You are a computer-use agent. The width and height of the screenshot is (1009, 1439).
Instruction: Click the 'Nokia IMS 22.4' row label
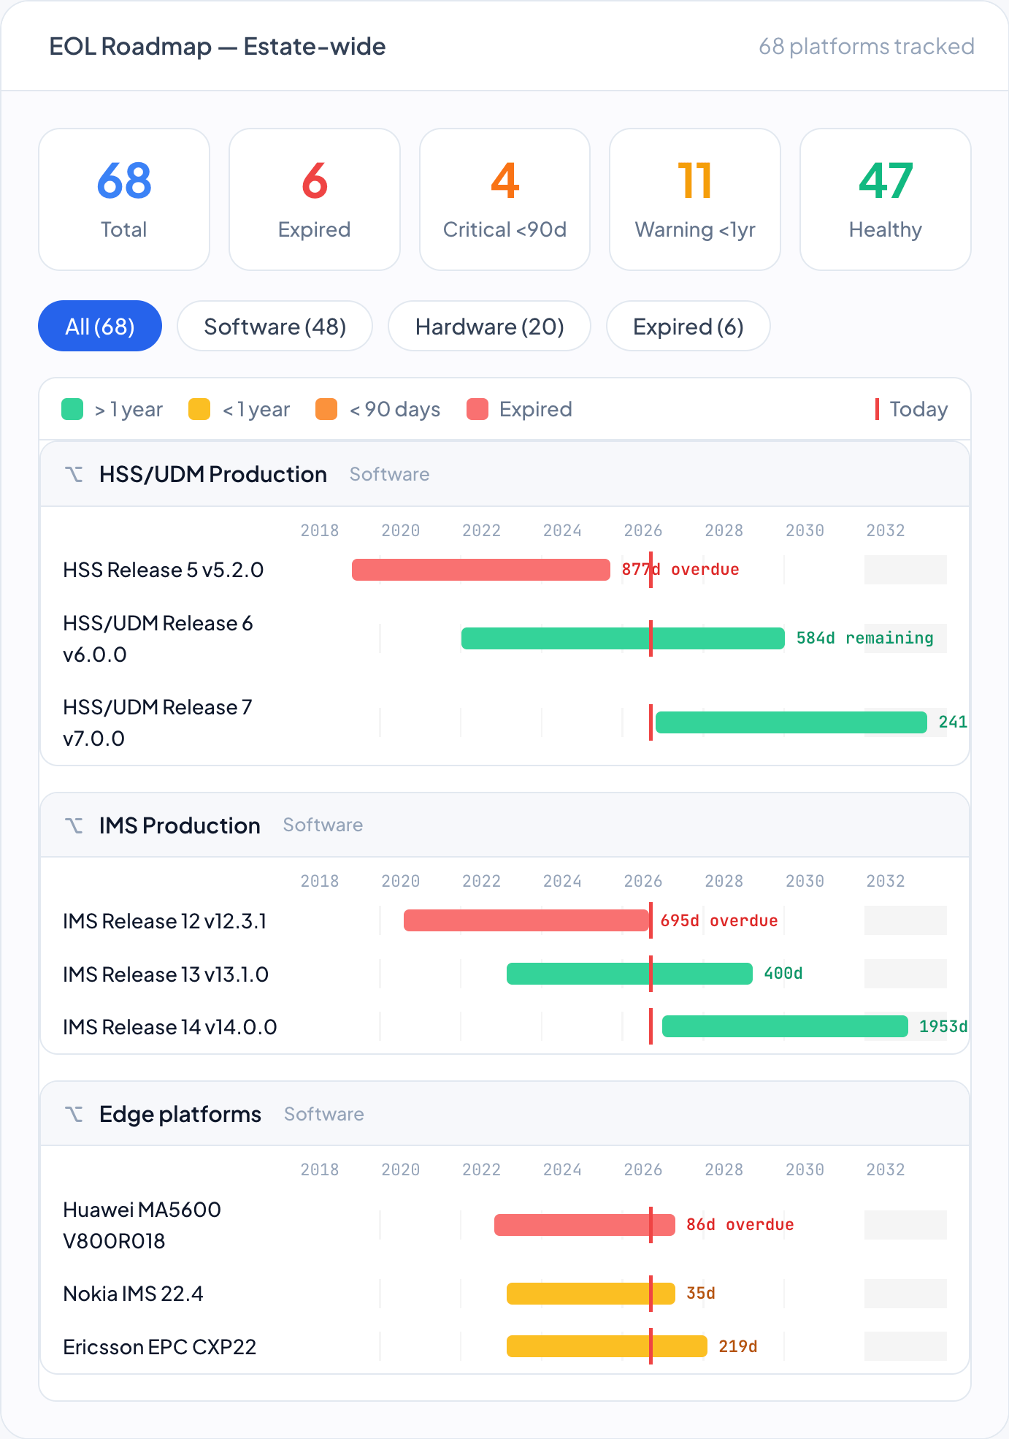[134, 1294]
